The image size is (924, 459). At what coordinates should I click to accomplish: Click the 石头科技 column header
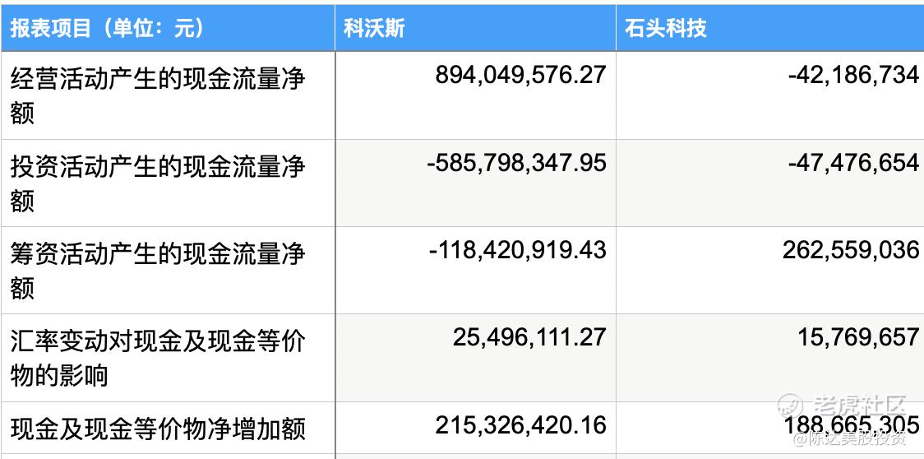coord(769,28)
